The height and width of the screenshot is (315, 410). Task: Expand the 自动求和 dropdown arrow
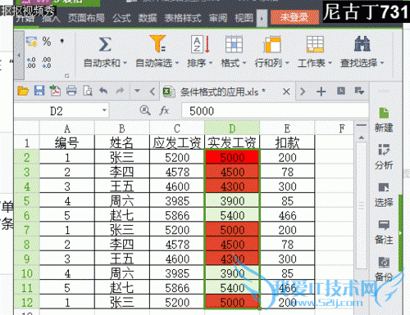click(x=125, y=63)
